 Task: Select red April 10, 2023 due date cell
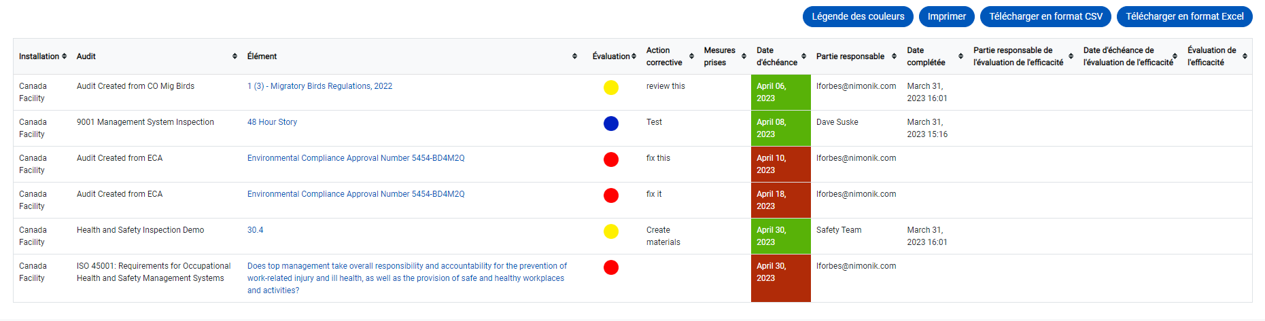781,164
